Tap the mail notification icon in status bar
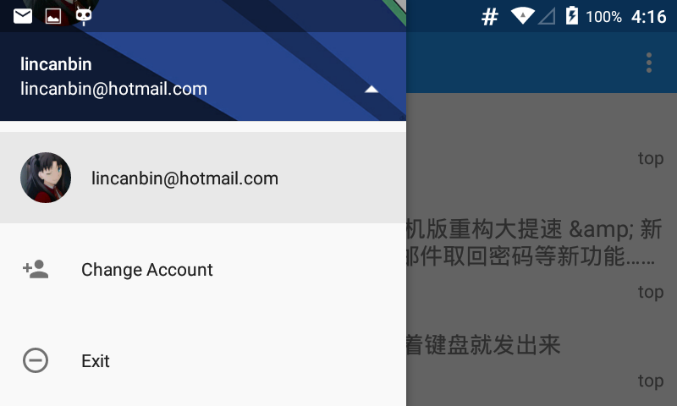The image size is (677, 406). (x=23, y=16)
